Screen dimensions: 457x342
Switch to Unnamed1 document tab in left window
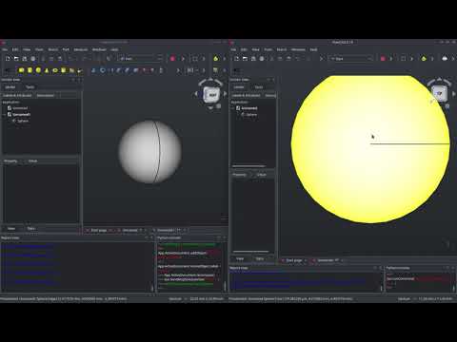point(169,230)
